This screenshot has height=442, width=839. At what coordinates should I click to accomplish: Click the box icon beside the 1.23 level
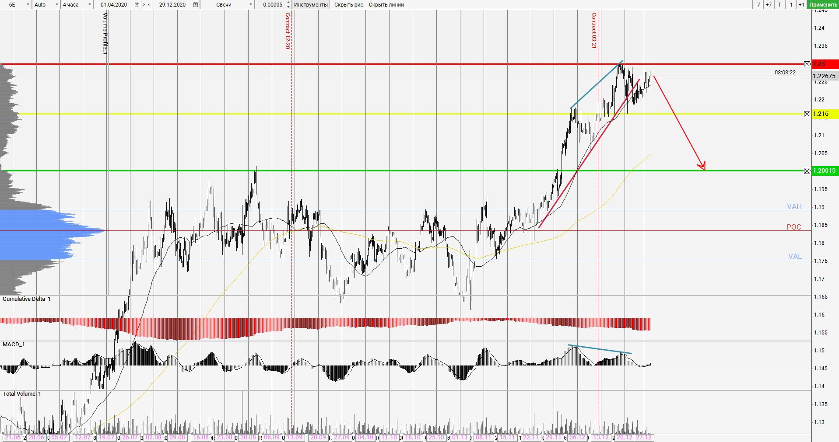(807, 64)
